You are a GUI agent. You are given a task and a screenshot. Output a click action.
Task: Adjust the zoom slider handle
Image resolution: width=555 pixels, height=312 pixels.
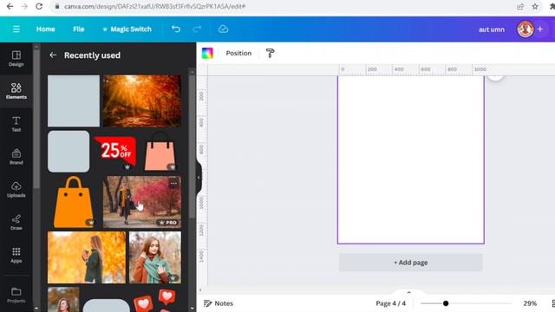(x=446, y=303)
